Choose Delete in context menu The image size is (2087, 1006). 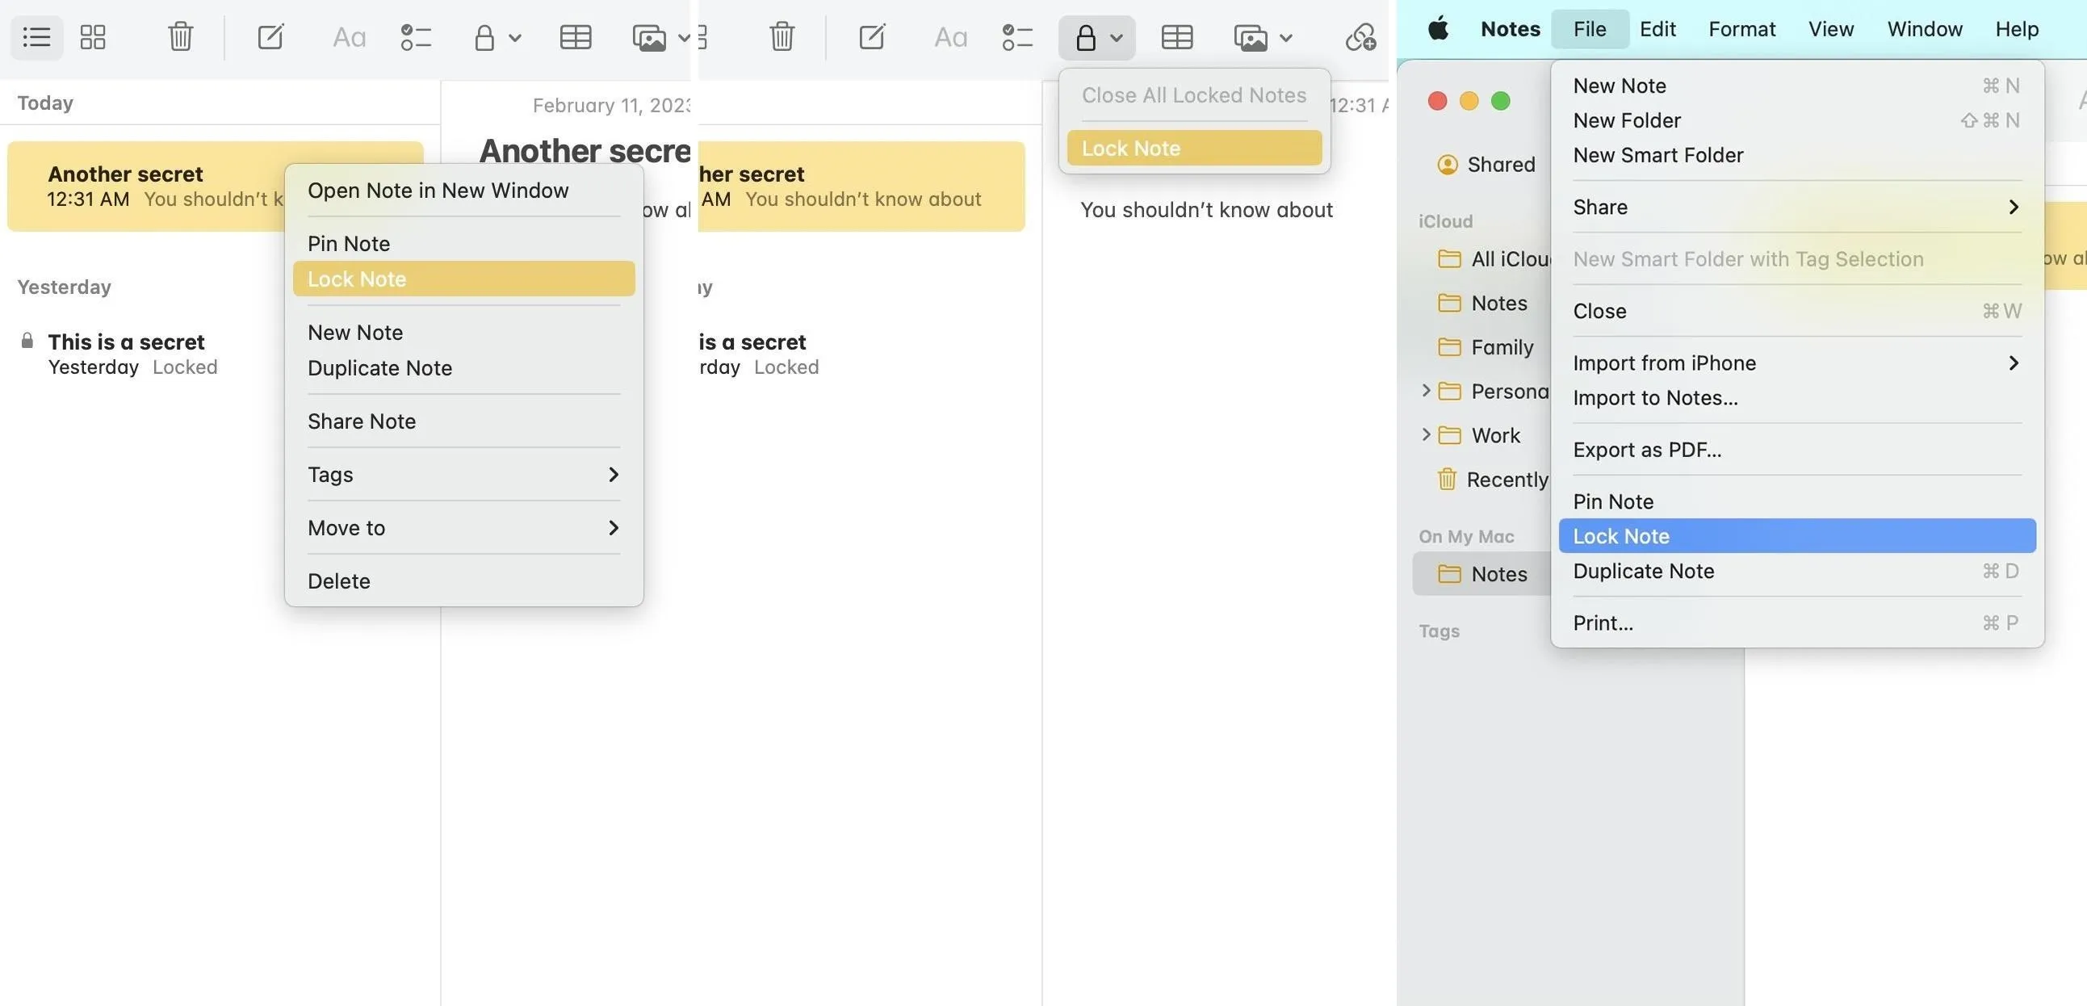(463, 581)
